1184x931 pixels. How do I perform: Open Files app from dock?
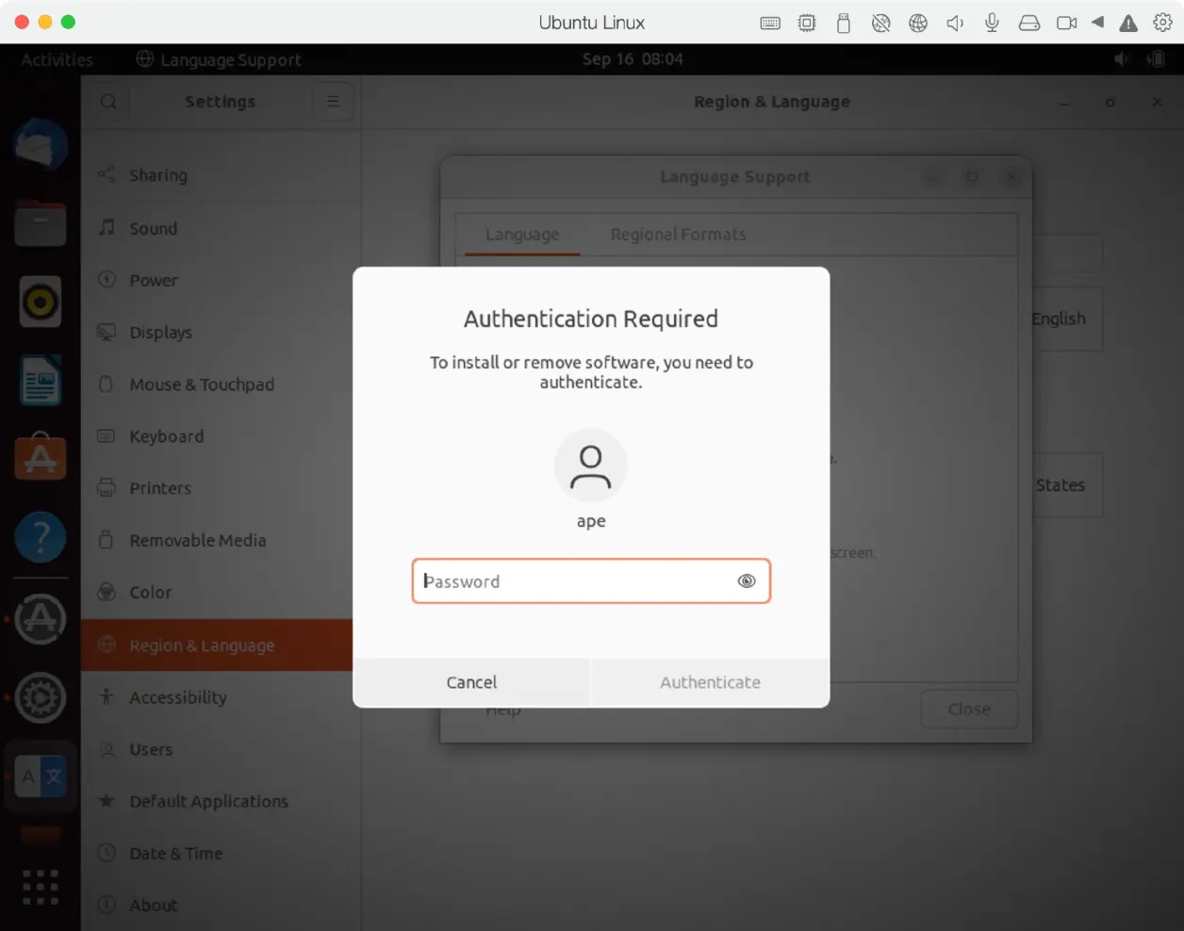pyautogui.click(x=41, y=223)
